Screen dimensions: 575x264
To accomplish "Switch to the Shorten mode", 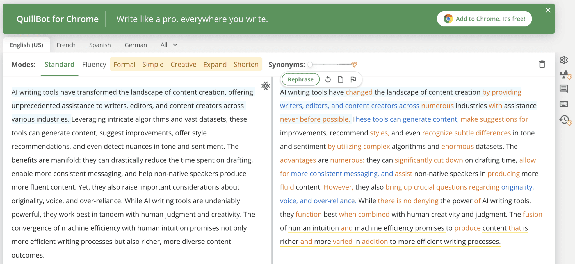I will tap(246, 64).
